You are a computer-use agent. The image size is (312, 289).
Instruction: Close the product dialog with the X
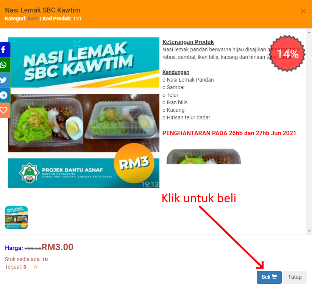click(303, 11)
